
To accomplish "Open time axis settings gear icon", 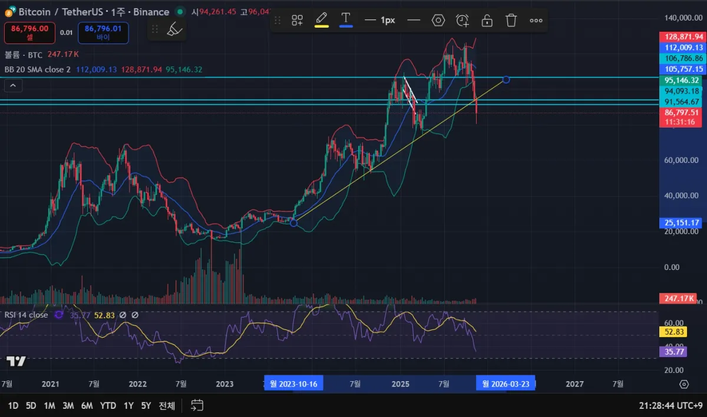I will point(683,384).
